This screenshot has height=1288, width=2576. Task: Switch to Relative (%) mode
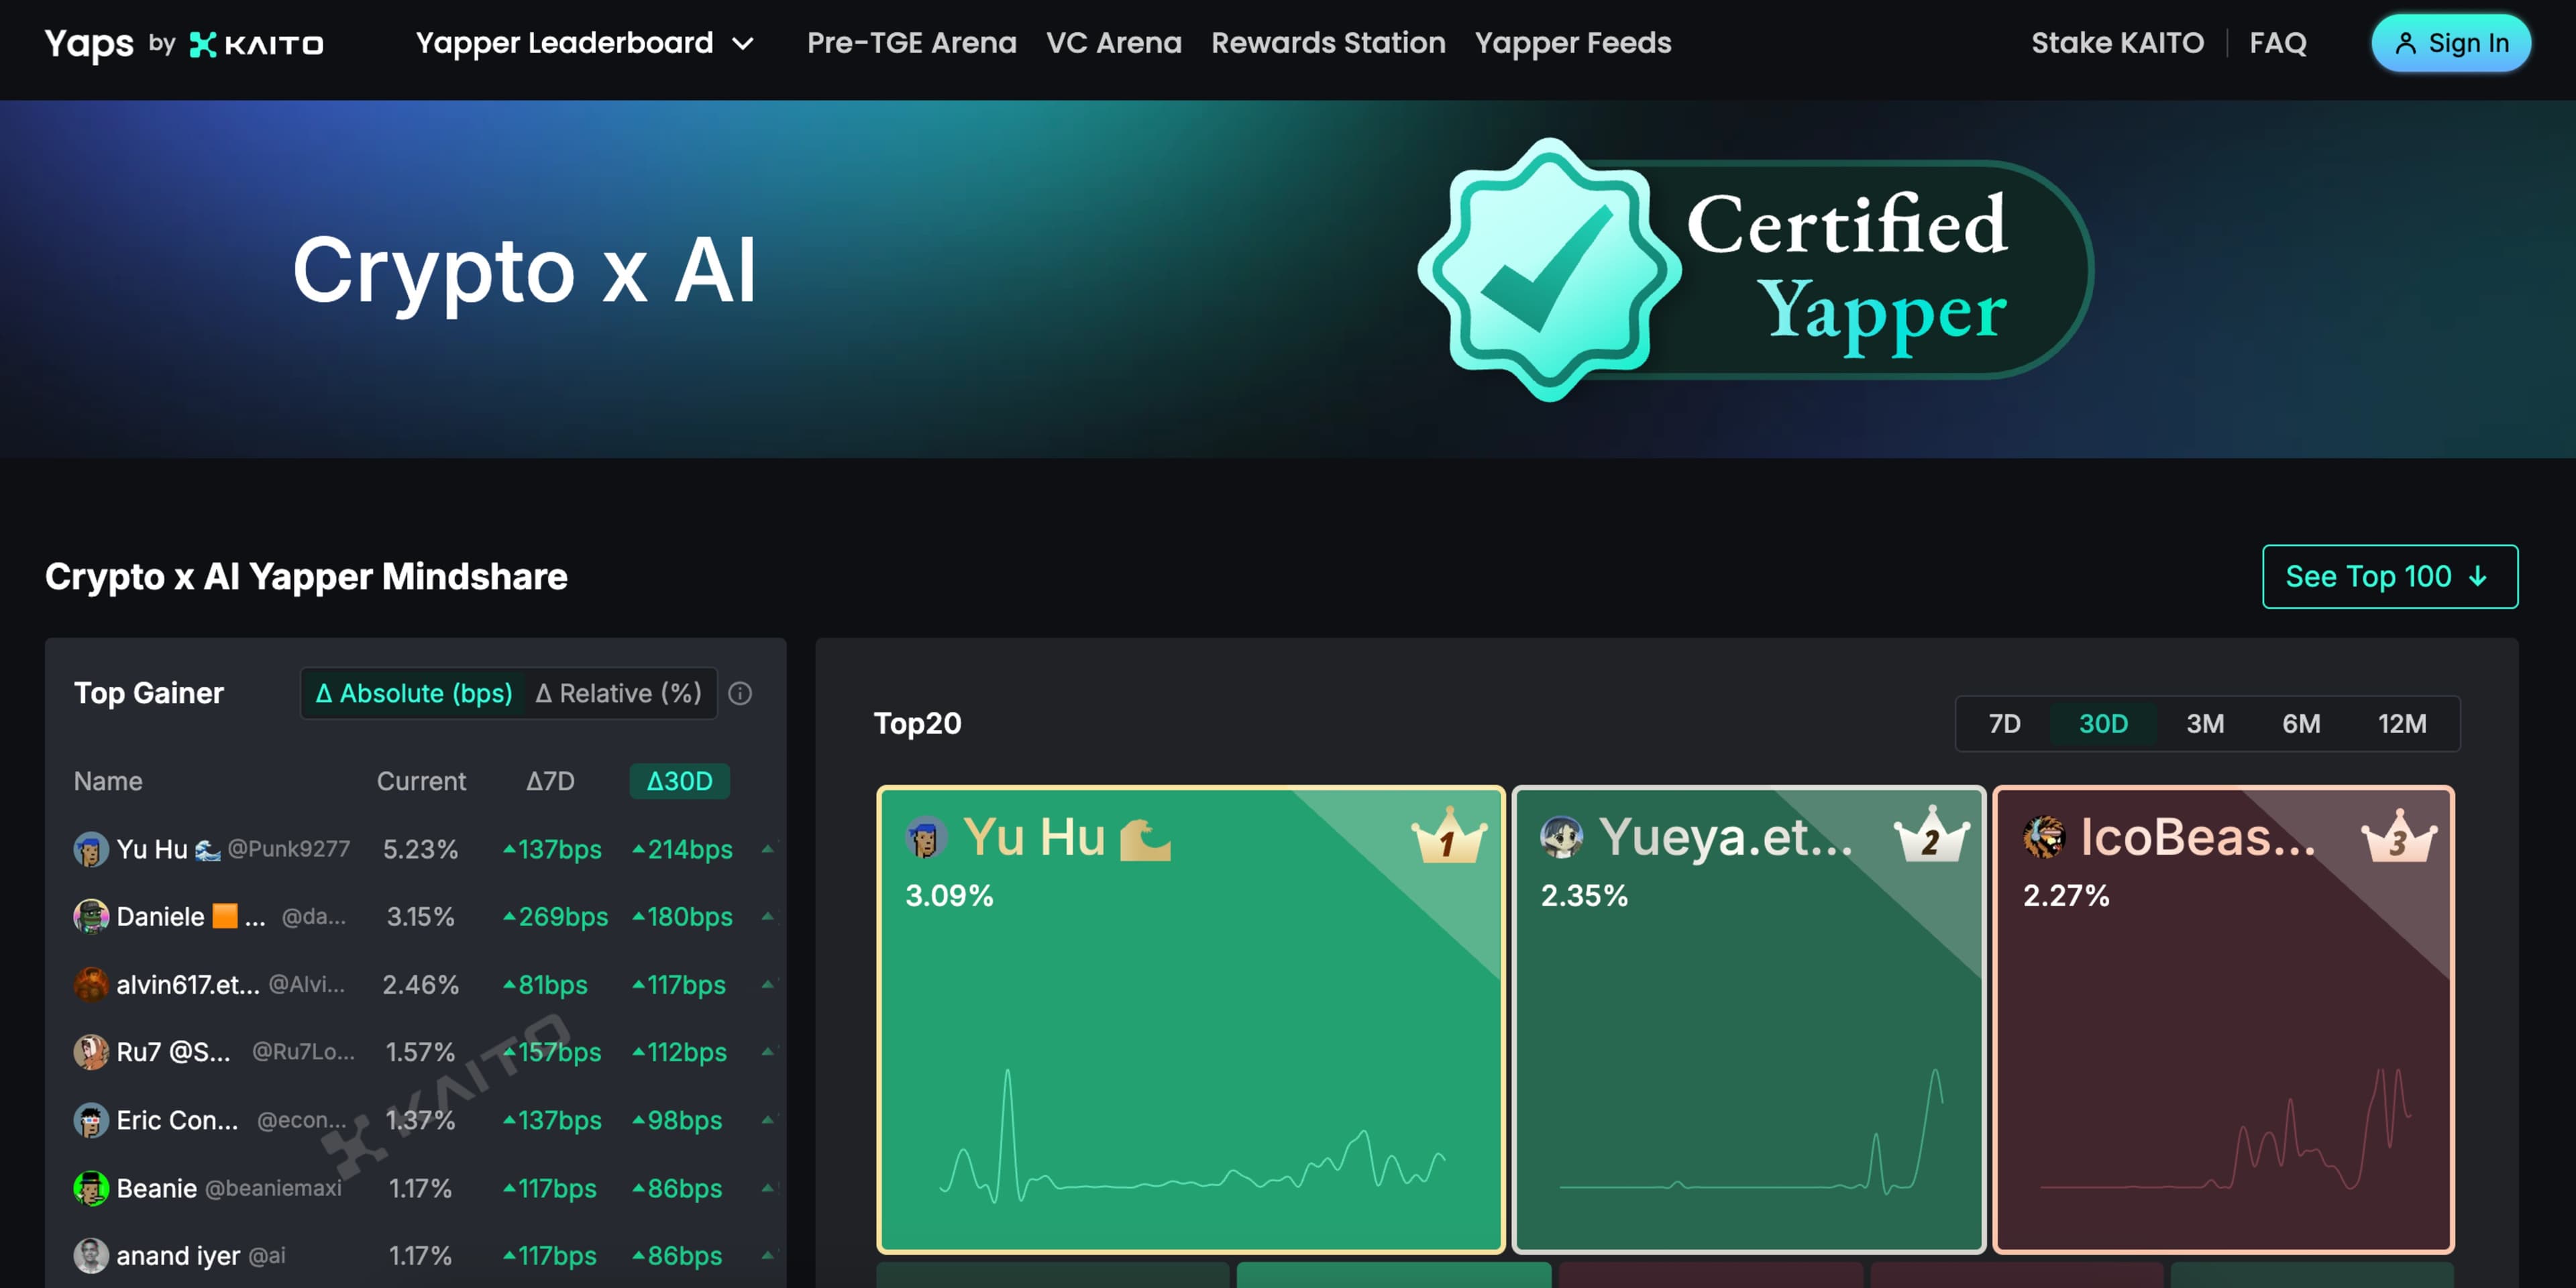618,693
